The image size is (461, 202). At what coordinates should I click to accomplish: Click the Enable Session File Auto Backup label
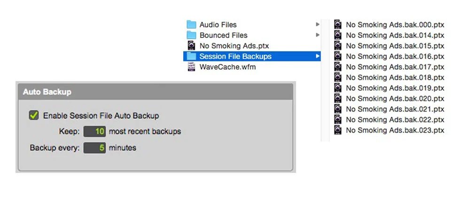(101, 115)
